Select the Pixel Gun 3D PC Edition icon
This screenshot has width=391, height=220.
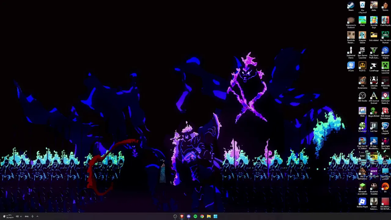point(362,144)
